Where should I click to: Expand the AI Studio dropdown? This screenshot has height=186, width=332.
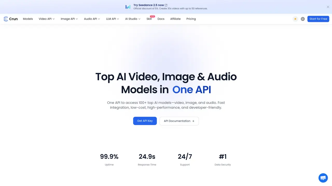133,19
